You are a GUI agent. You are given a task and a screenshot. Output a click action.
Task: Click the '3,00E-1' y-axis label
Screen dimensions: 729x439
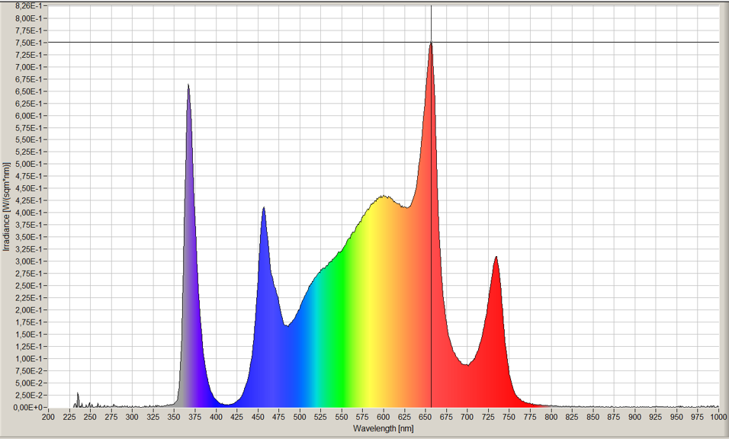[x=28, y=261]
